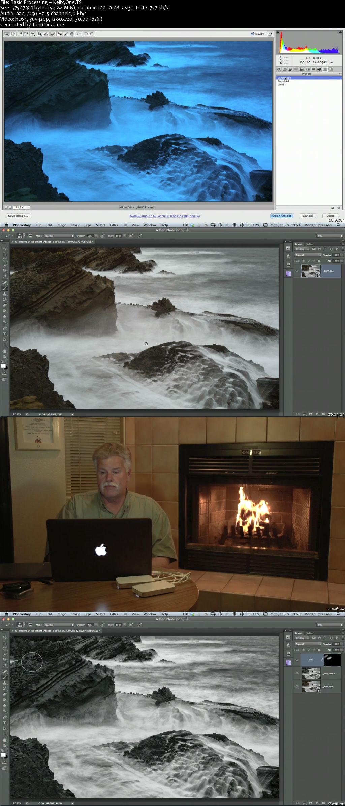
Task: Click foreground color swatch in 19:59 frame
Action: pos(3,755)
